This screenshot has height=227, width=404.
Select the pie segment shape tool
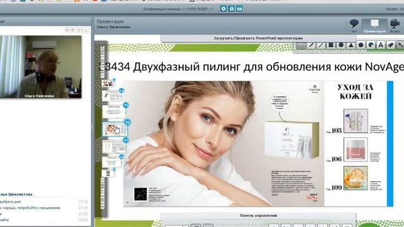tap(371, 45)
